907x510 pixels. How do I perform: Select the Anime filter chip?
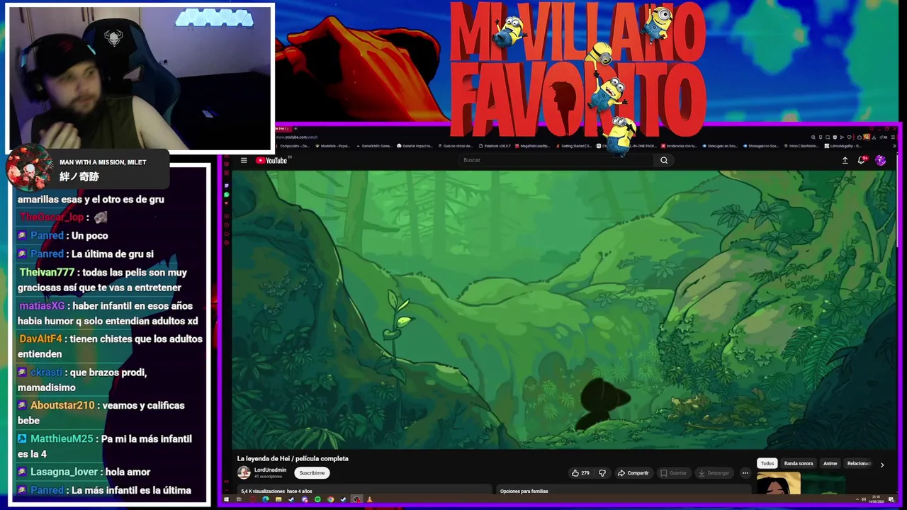(830, 463)
